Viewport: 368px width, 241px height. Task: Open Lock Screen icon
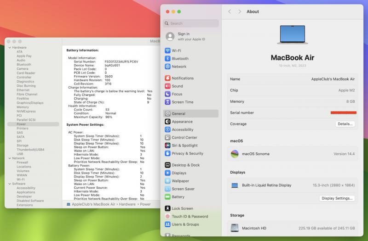tap(167, 208)
